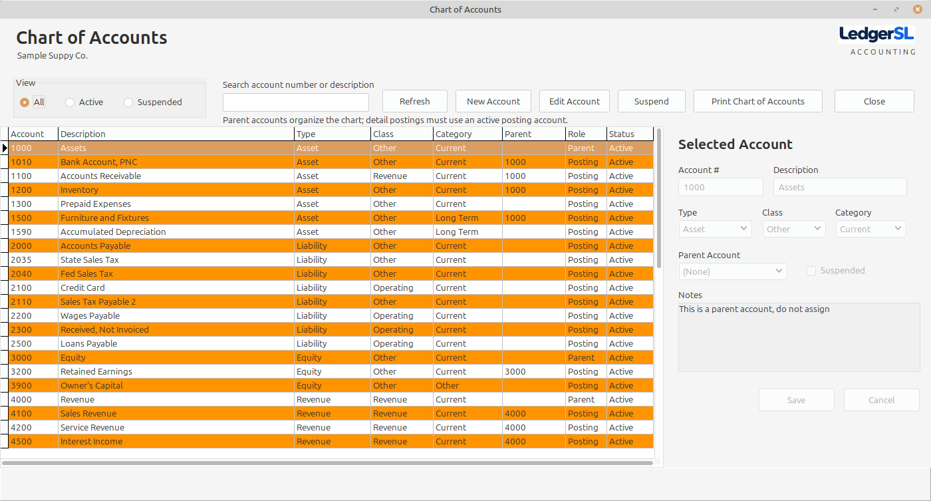Click Edit Account button
This screenshot has width=931, height=501.
[x=575, y=101]
